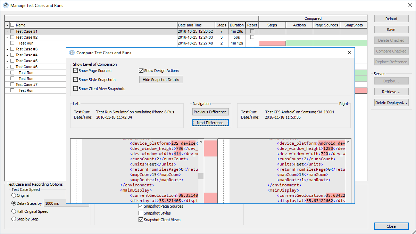Image resolution: width=416 pixels, height=234 pixels.
Task: Click Hide Snapshot Details button
Action: (161, 80)
